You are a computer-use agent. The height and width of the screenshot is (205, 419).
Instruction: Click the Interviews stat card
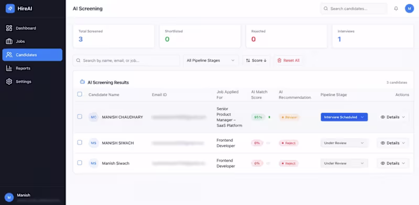[x=373, y=36]
